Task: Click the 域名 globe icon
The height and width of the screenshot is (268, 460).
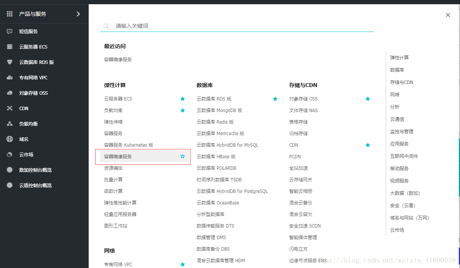Action: tap(10, 139)
